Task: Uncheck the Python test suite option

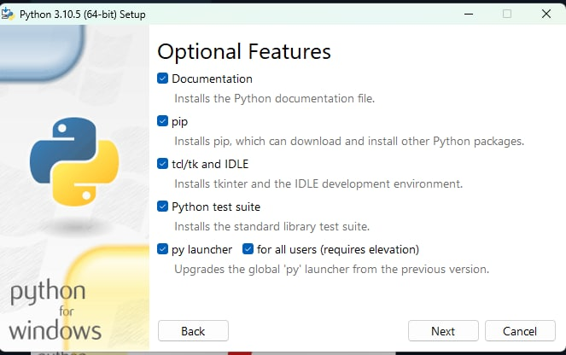Action: pyautogui.click(x=162, y=207)
